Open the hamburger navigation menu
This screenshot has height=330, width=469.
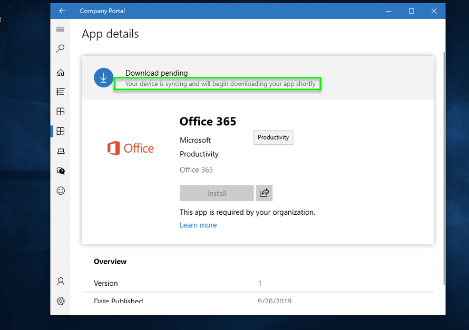(61, 29)
